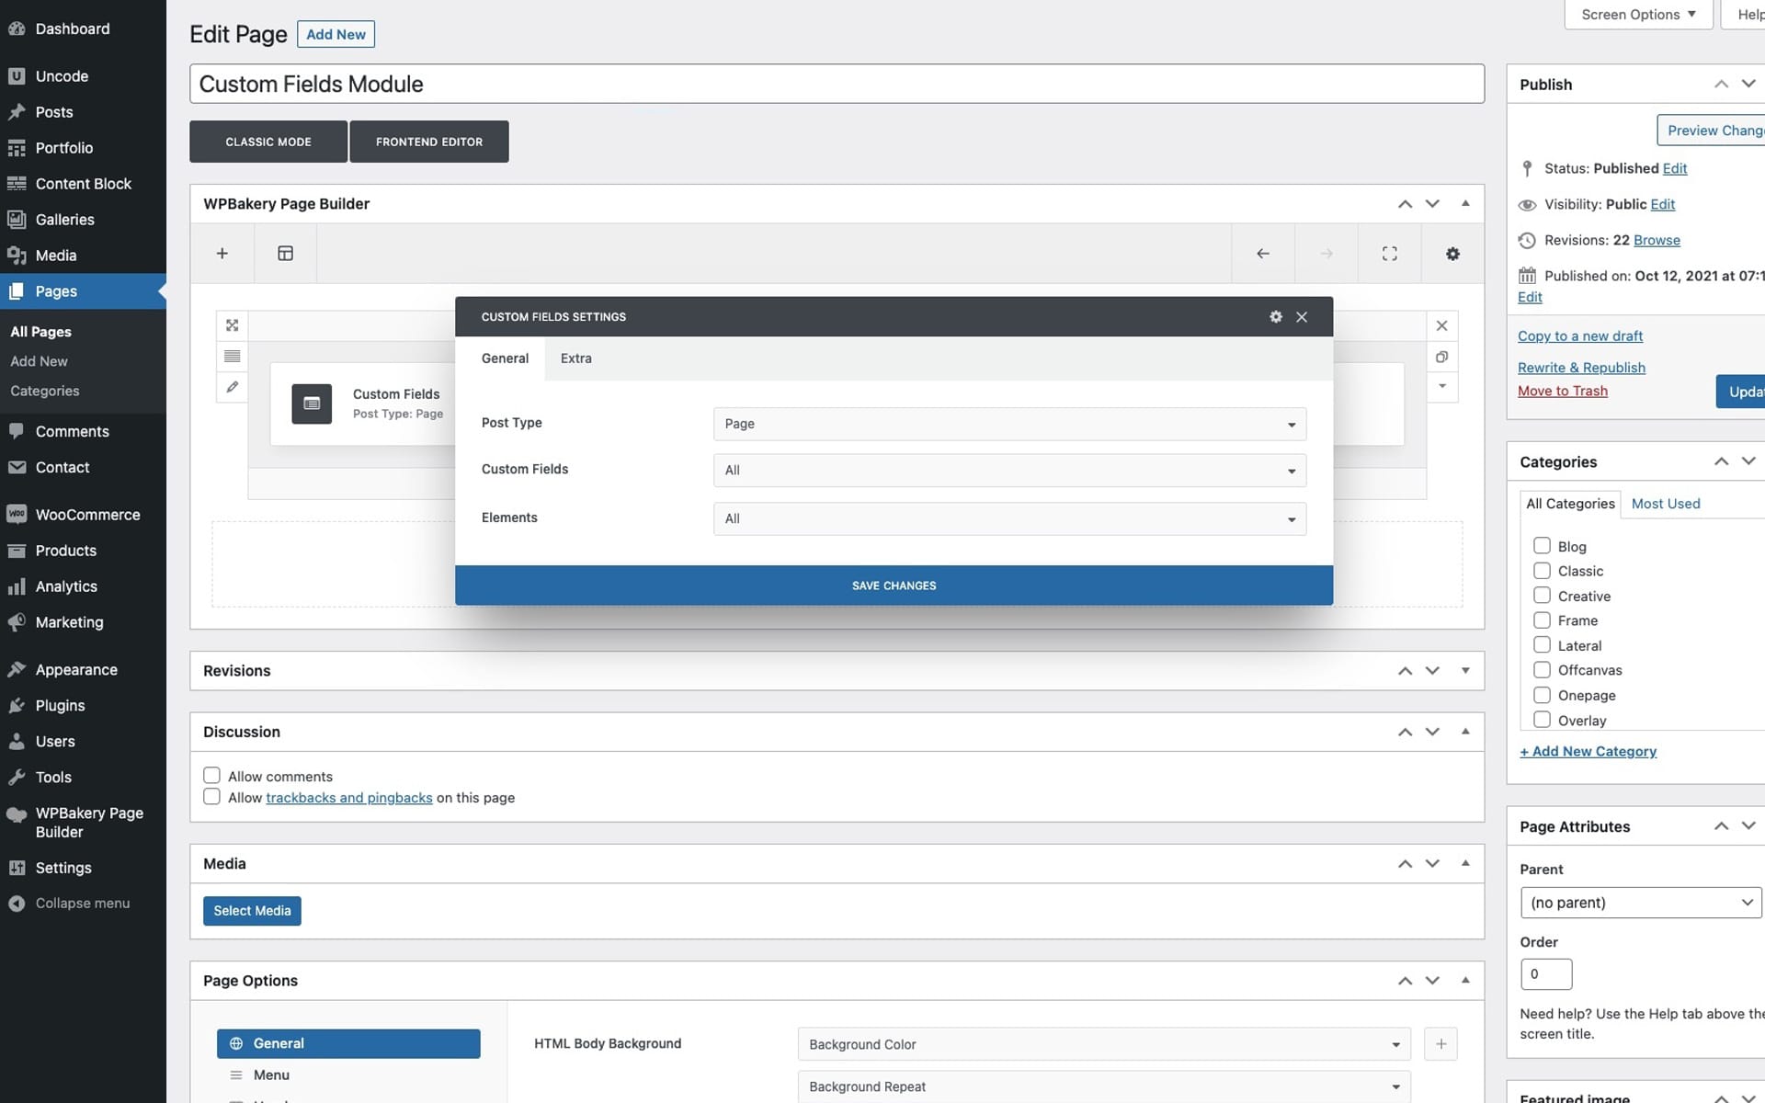The width and height of the screenshot is (1765, 1103).
Task: Click the gear icon in Custom Fields Settings header
Action: [1276, 316]
